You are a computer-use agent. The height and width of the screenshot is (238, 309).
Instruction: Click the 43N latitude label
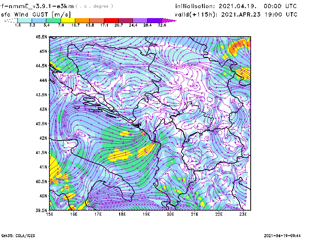43,109
